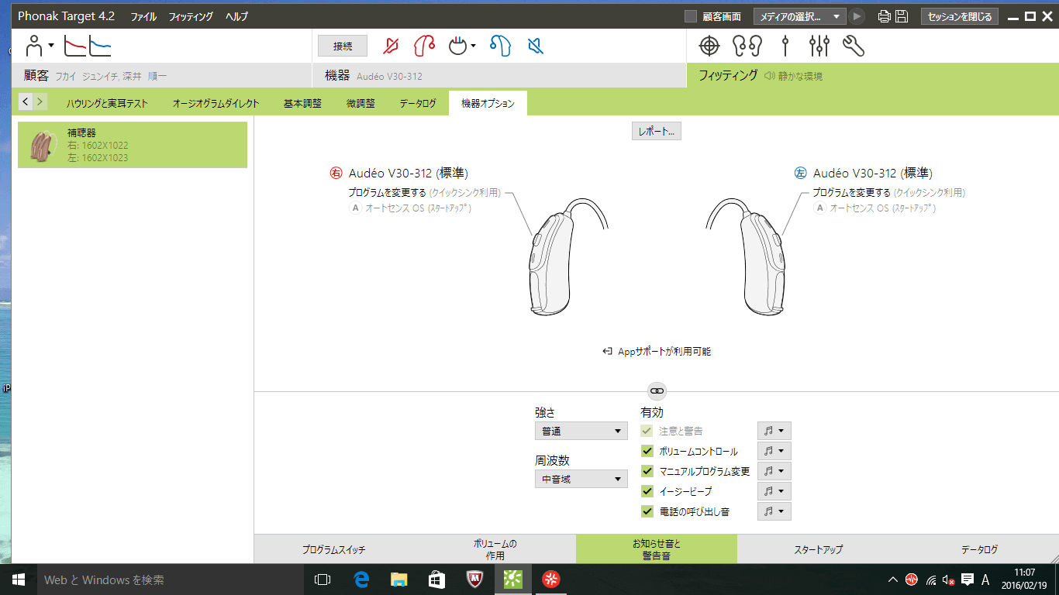1059x595 pixels.
Task: Open the client (person) menu icon
Action: [x=40, y=46]
